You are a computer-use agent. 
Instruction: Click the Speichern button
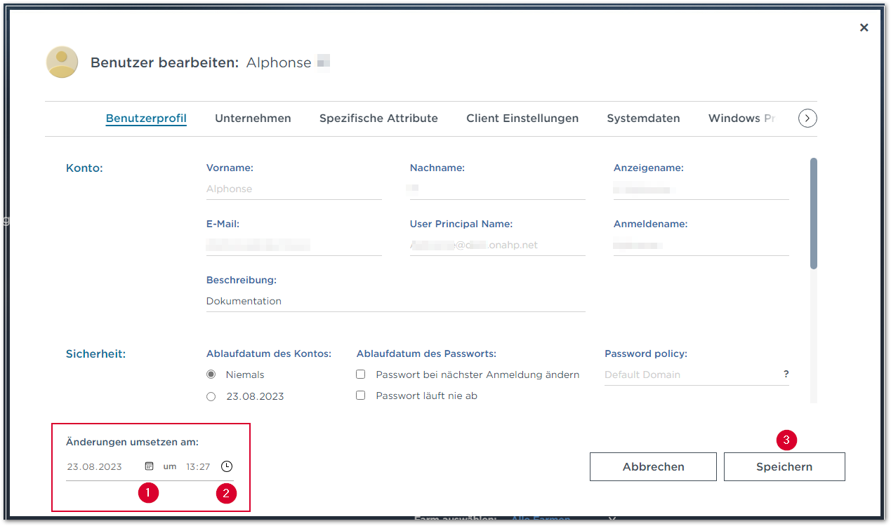tap(784, 466)
